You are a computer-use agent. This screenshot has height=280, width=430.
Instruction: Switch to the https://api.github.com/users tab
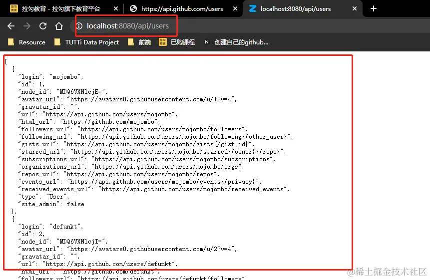click(x=182, y=9)
